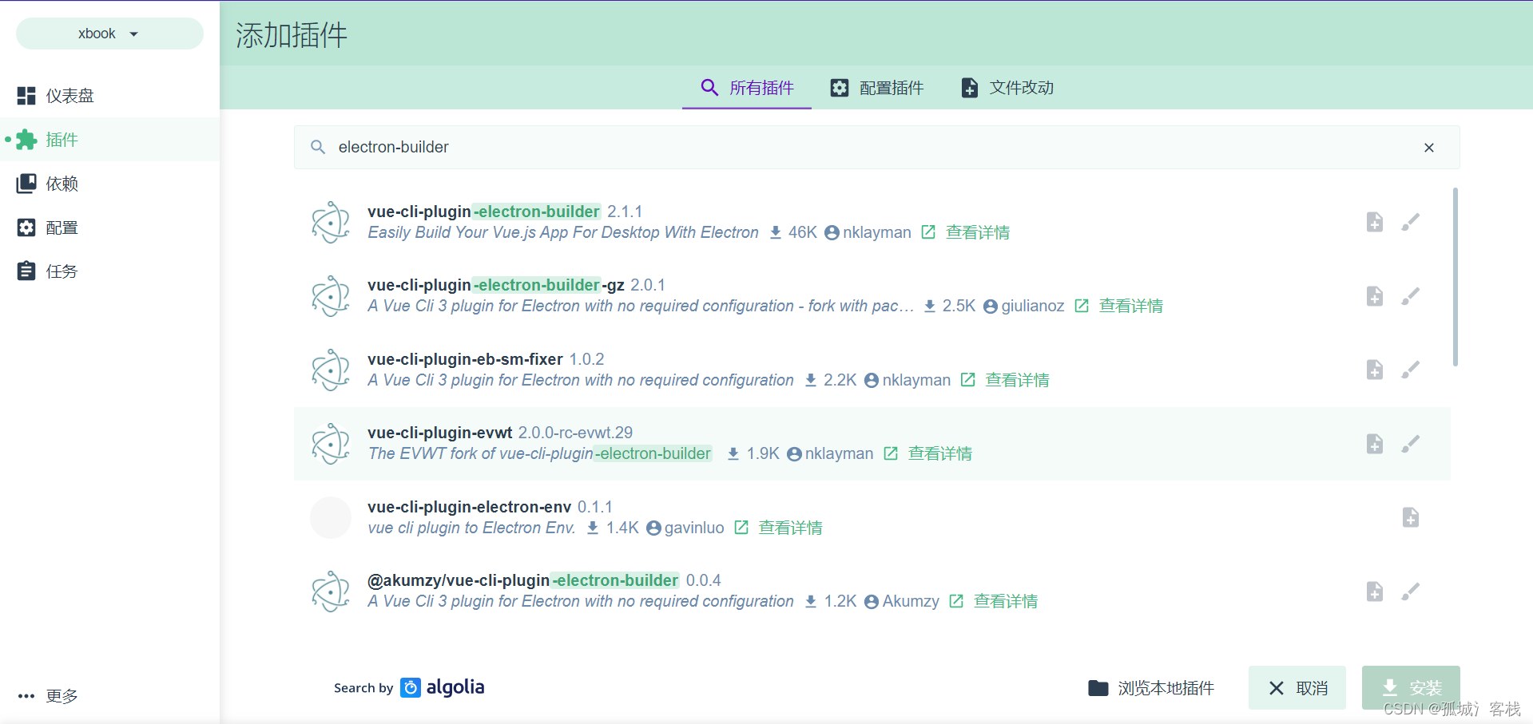Click the Akumzy author name
1533x724 pixels.
[x=911, y=601]
